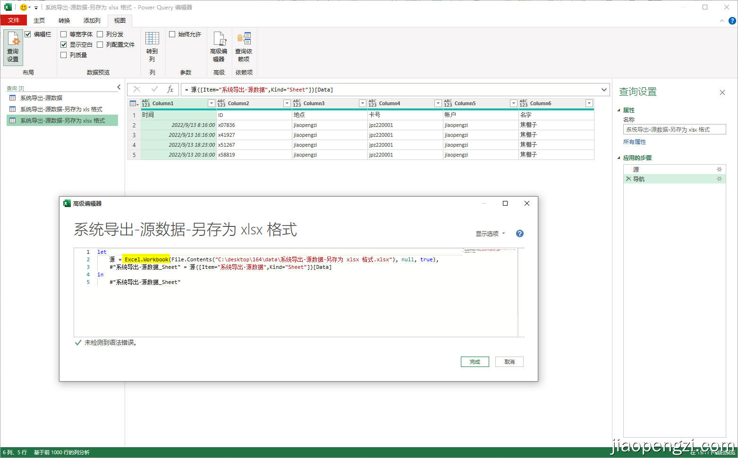This screenshot has height=458, width=738.
Task: Open the help icon in the Advanced Editor dialog
Action: (x=519, y=233)
